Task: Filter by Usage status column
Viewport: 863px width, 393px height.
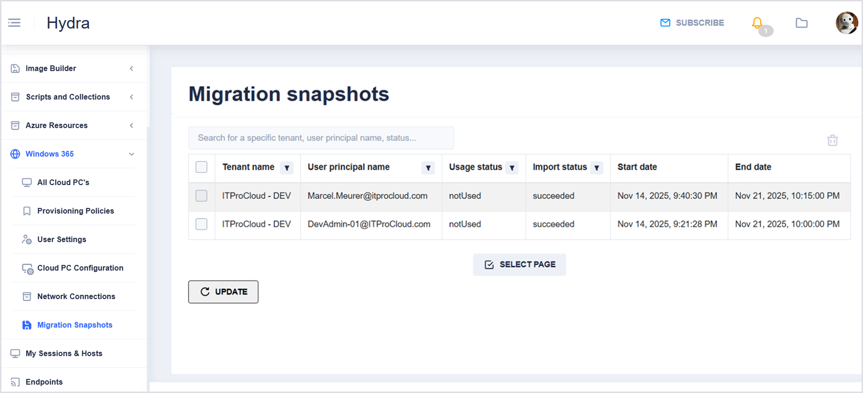Action: click(x=512, y=168)
